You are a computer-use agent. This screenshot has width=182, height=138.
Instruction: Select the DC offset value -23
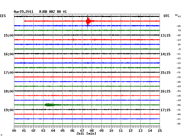(179, 58)
